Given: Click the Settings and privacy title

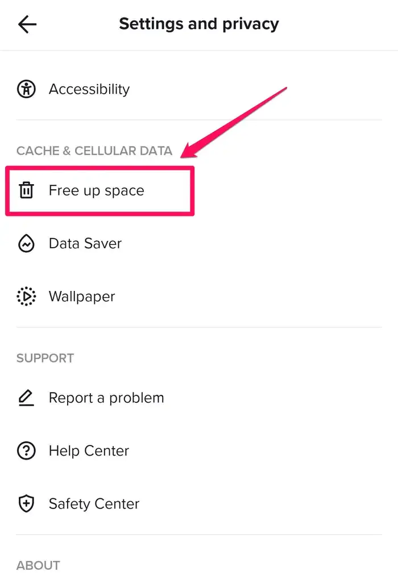Looking at the screenshot, I should coord(199,24).
